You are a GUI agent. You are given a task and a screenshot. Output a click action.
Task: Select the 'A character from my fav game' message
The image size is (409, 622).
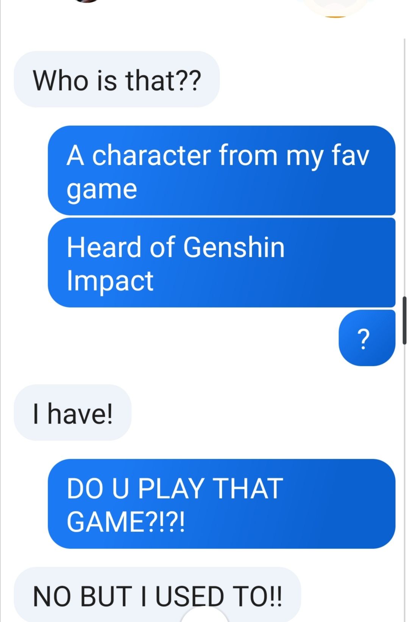tap(222, 170)
